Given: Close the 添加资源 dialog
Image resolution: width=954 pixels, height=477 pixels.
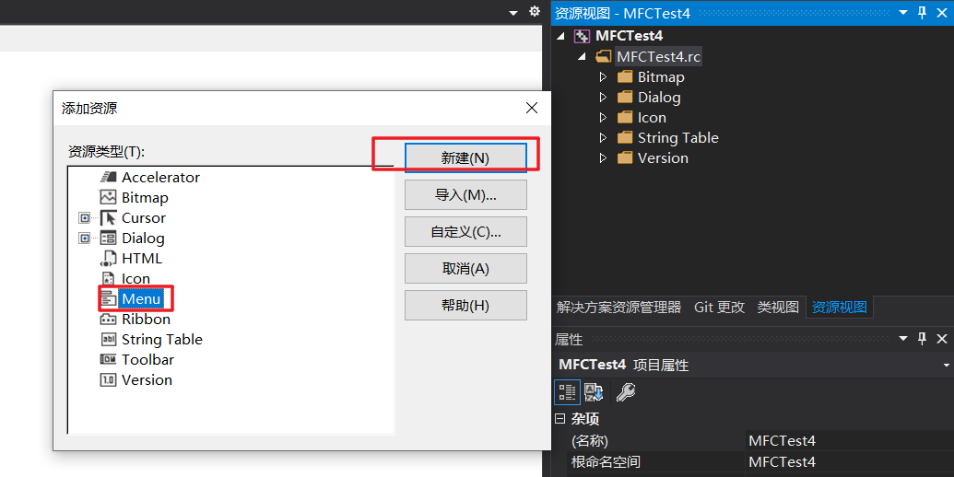Looking at the screenshot, I should point(532,108).
